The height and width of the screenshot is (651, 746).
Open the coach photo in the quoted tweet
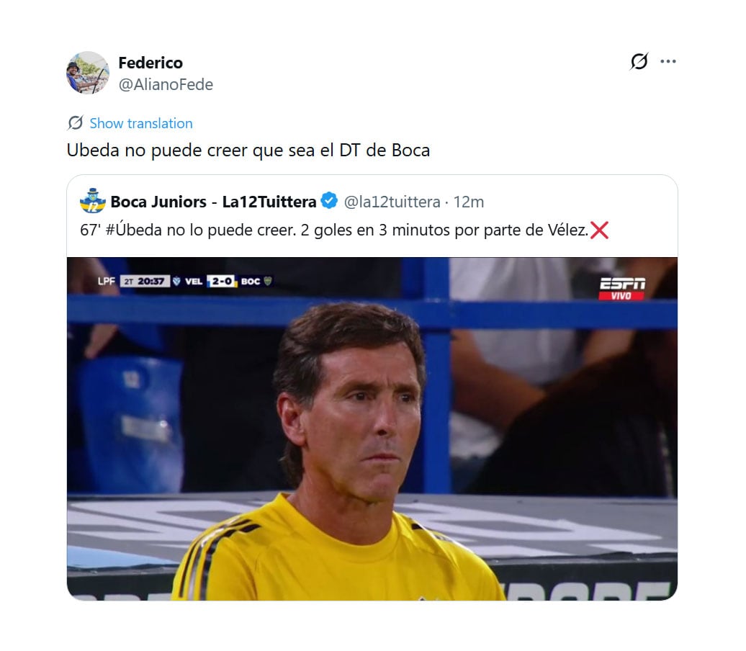(372, 428)
